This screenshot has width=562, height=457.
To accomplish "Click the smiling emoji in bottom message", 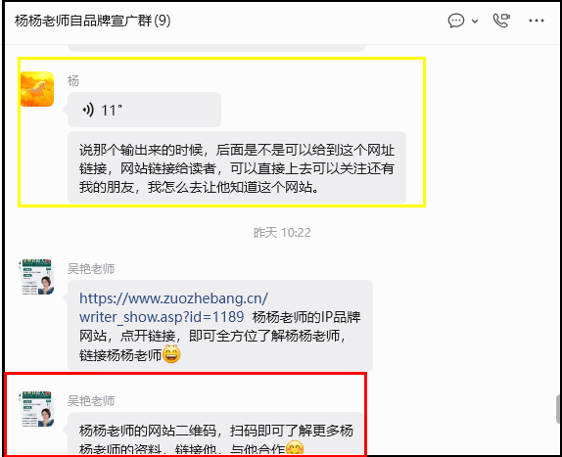I will (295, 447).
